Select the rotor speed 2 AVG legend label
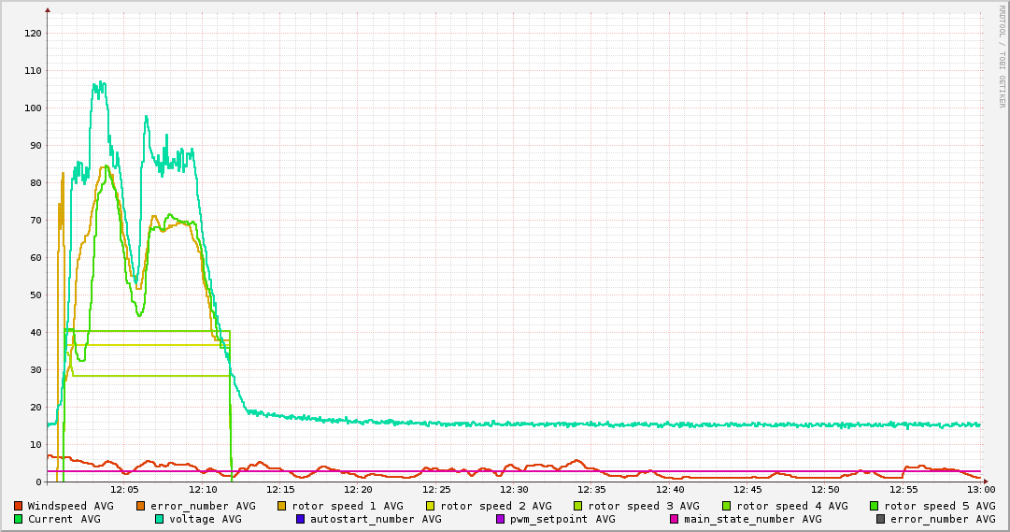 tap(495, 506)
